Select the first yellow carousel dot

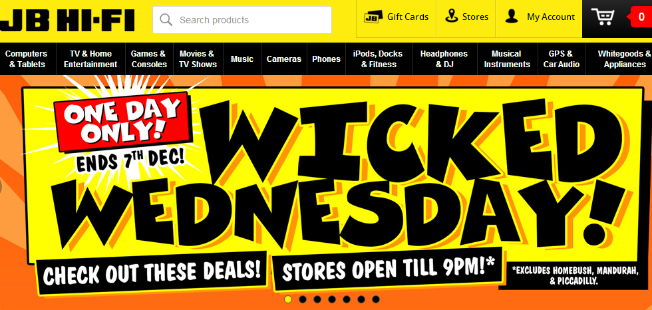tap(287, 299)
